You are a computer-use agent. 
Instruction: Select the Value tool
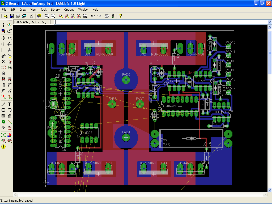tap(10, 79)
